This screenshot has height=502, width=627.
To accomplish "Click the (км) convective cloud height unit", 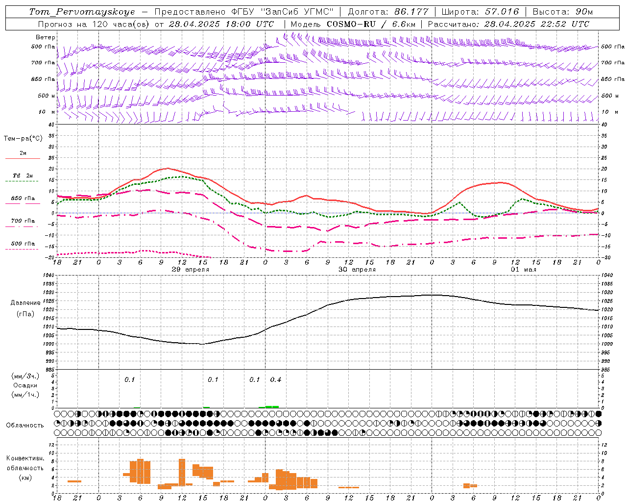I will (x=25, y=477).
